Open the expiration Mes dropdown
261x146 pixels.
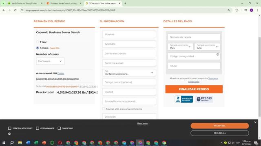tap(180, 47)
